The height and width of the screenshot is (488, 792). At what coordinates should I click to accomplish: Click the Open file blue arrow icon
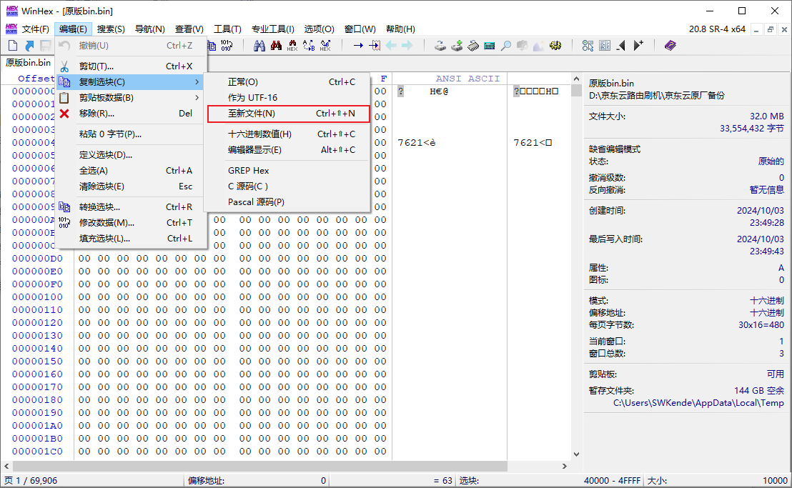coord(29,46)
